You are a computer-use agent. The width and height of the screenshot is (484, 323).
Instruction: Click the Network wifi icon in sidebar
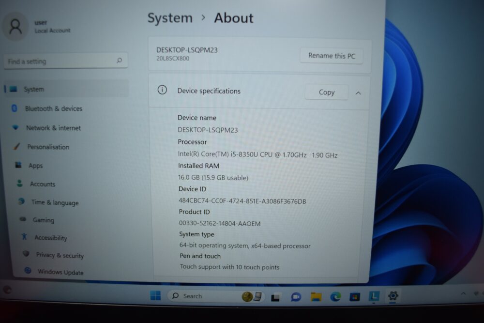coord(15,127)
